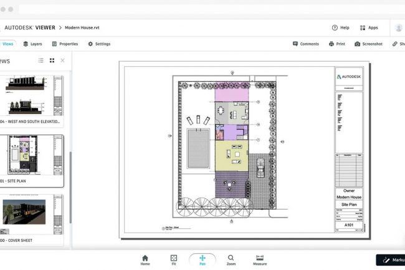This screenshot has height=270, width=405.
Task: Switch views panel to grid layout
Action: coord(52,60)
